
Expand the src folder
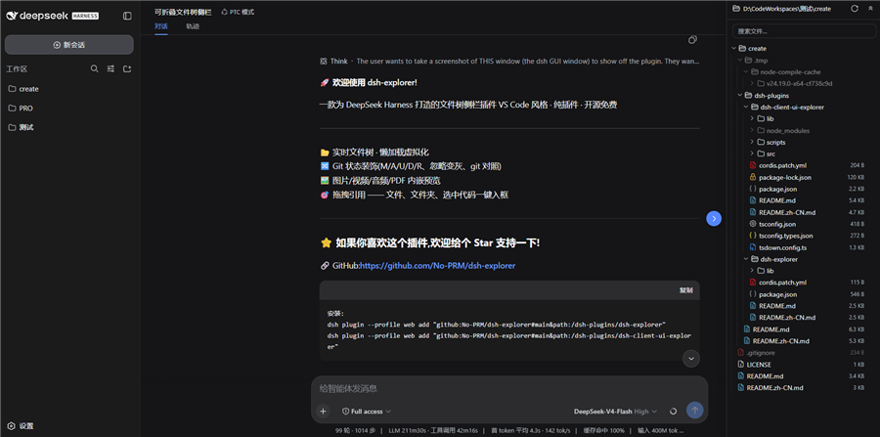tap(752, 153)
